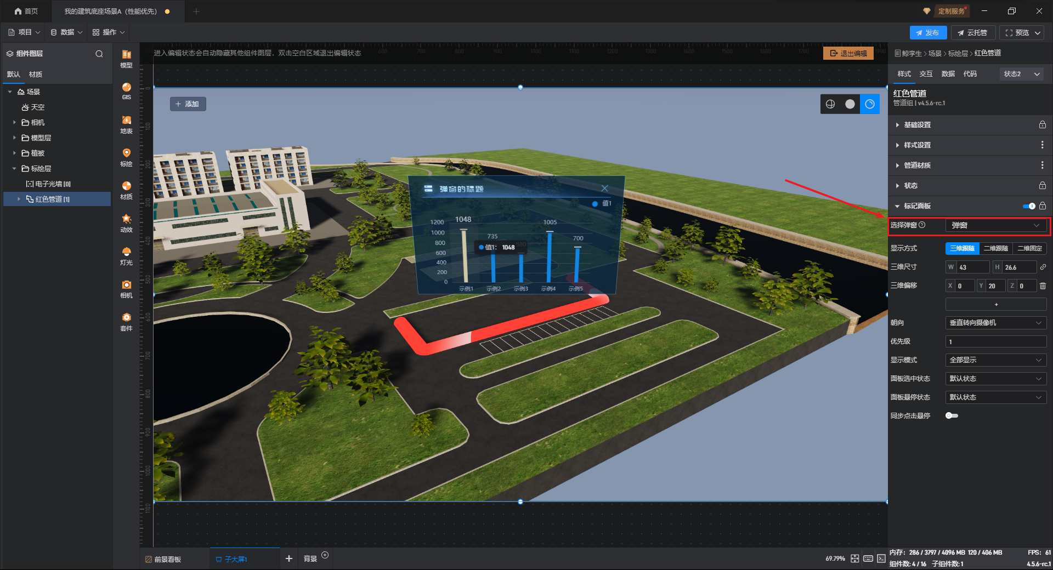Open the 模型 (model) tool in sidebar
The height and width of the screenshot is (570, 1053).
[x=126, y=58]
